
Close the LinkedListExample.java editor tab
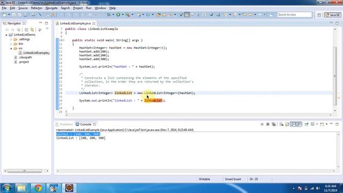click(94, 23)
